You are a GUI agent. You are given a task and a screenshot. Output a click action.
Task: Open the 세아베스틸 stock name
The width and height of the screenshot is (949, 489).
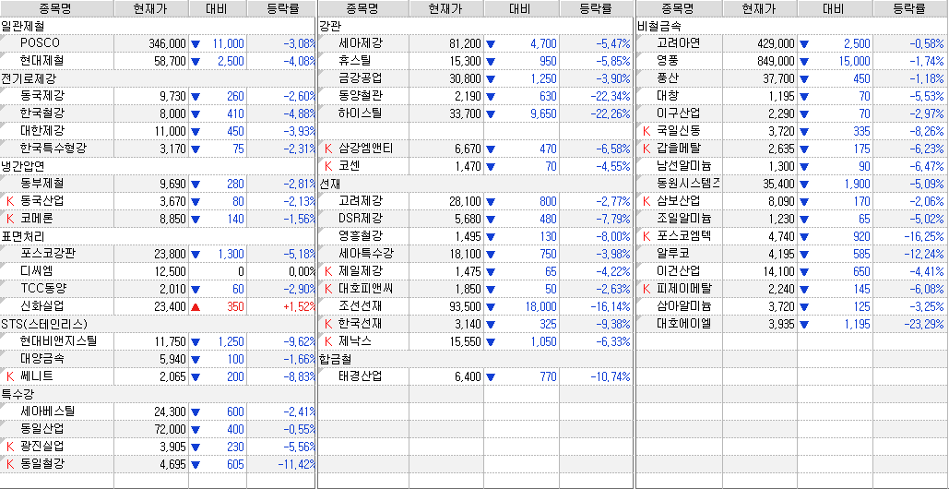(x=47, y=411)
